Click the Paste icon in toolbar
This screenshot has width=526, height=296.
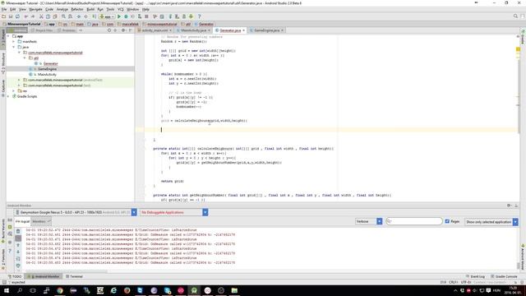55,16
